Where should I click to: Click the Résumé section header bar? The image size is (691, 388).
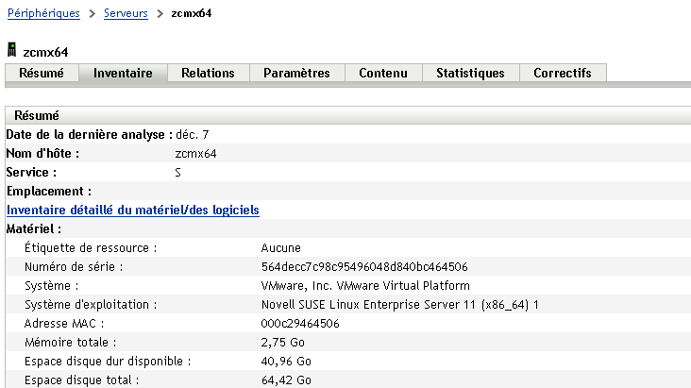[347, 115]
